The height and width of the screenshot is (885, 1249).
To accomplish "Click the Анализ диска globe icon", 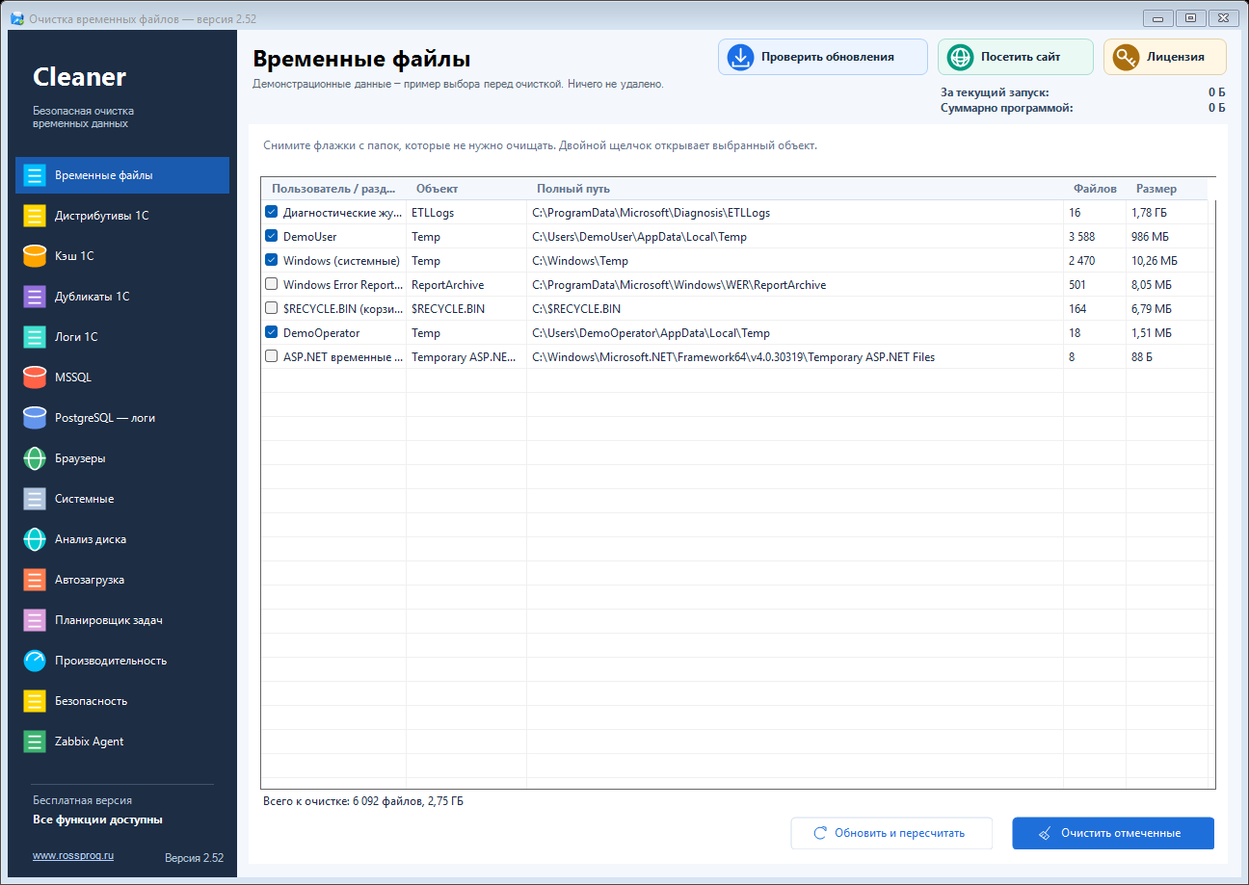I will coord(35,539).
